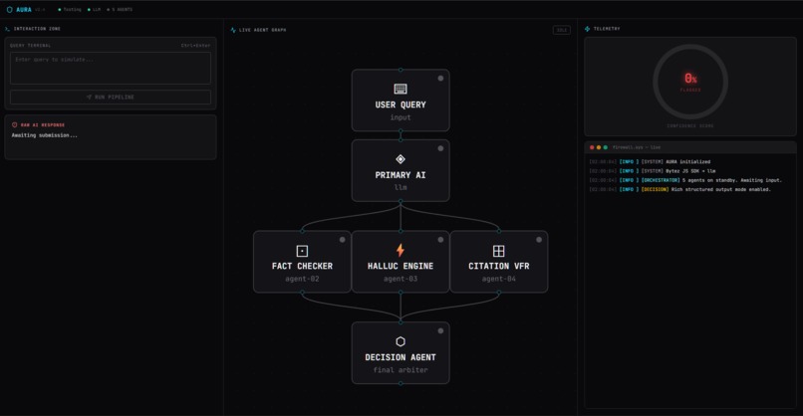This screenshot has height=416, width=803.
Task: Click the Primary AI status dot
Action: coord(440,148)
